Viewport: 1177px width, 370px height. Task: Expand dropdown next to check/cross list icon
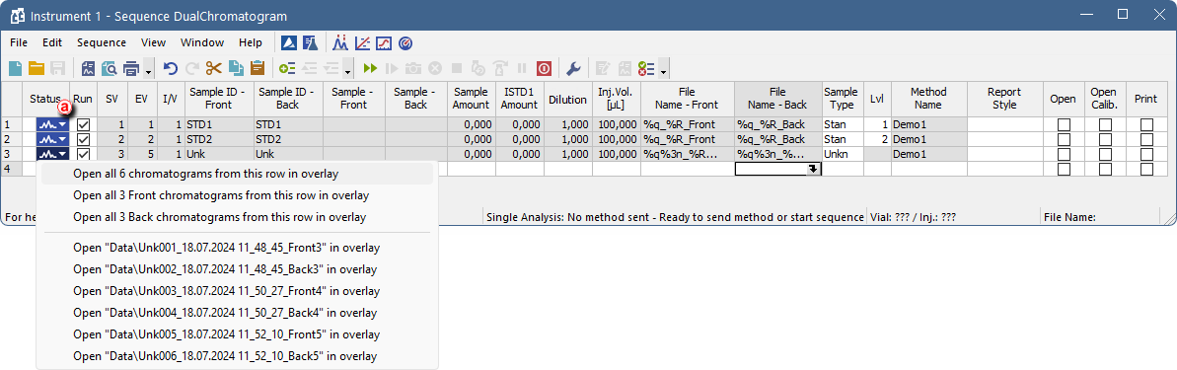tap(664, 70)
